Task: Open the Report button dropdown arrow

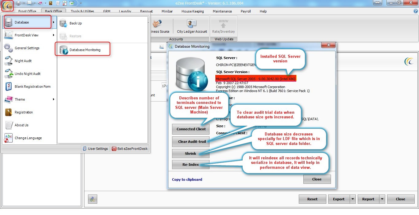Action: point(382,199)
